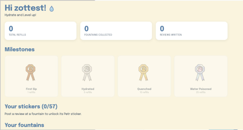Select the Hydrated silver ribbon badge
This screenshot has height=130, width=243.
87,73
